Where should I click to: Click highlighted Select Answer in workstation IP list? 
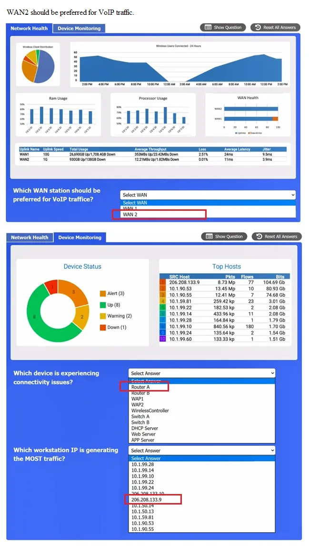coord(201,458)
